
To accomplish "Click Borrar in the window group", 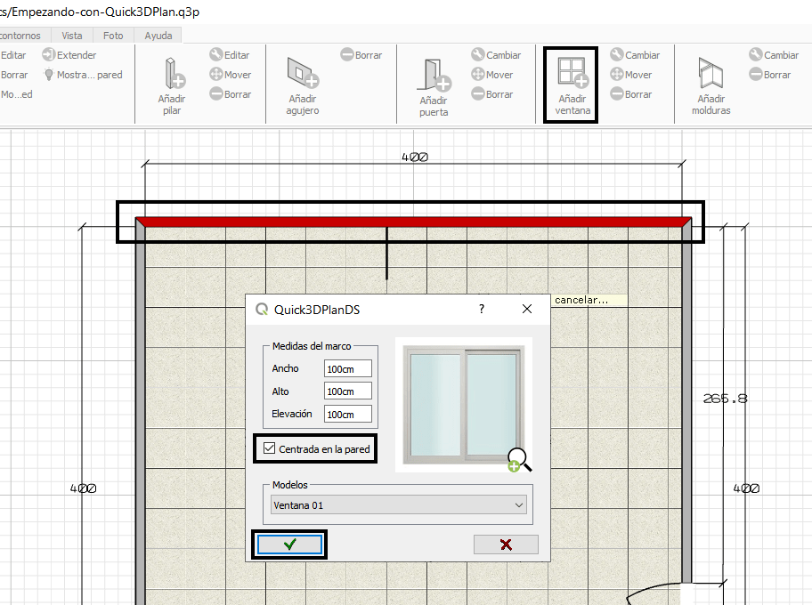I will pos(631,94).
